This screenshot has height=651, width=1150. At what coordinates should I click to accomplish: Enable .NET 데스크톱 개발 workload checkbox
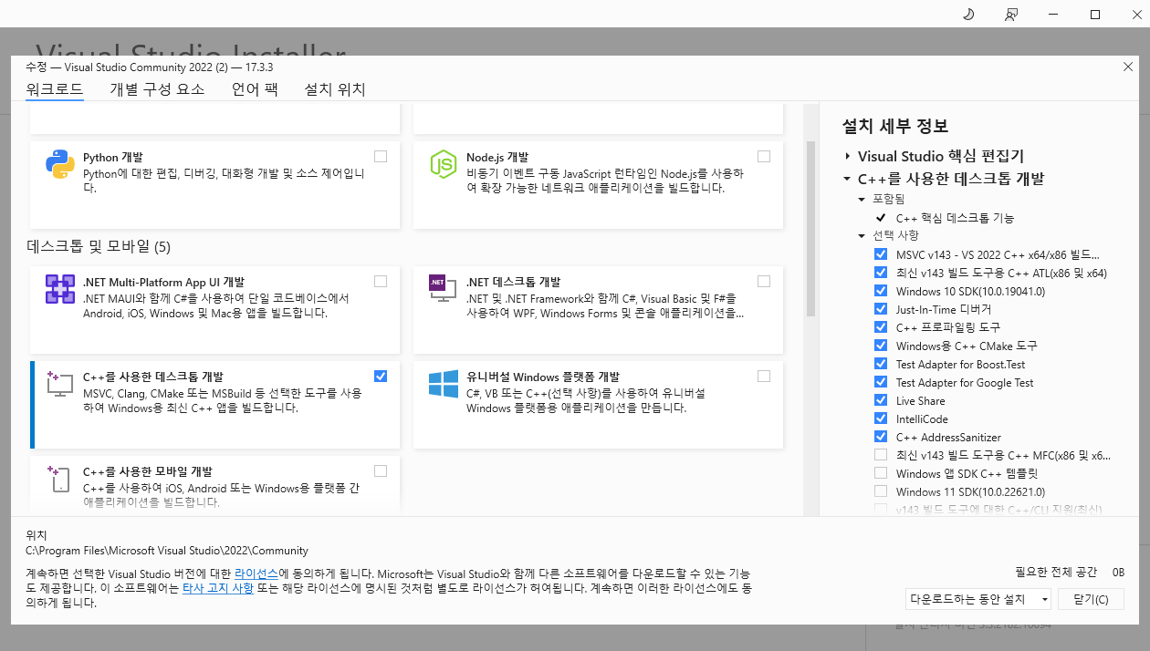pyautogui.click(x=764, y=281)
